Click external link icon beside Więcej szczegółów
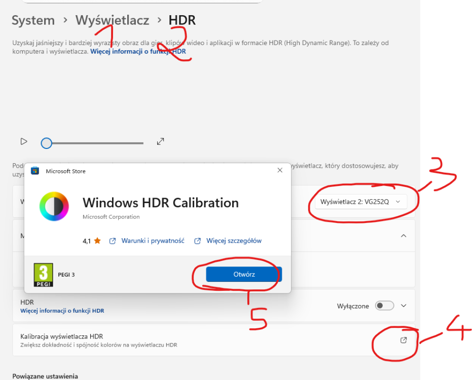This screenshot has height=380, width=472. [198, 241]
